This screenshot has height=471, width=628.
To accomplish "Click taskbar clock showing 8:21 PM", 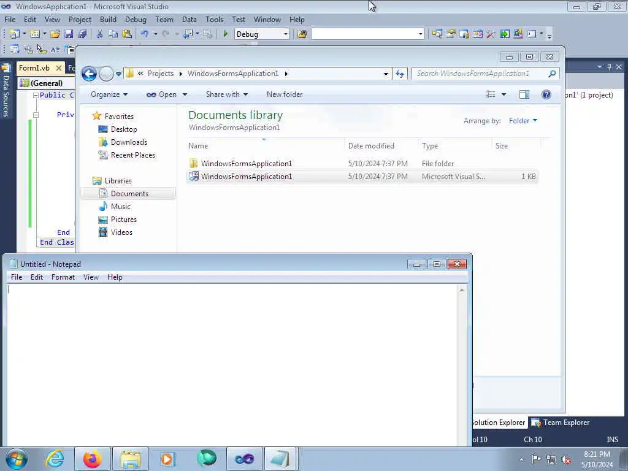I will [x=597, y=459].
